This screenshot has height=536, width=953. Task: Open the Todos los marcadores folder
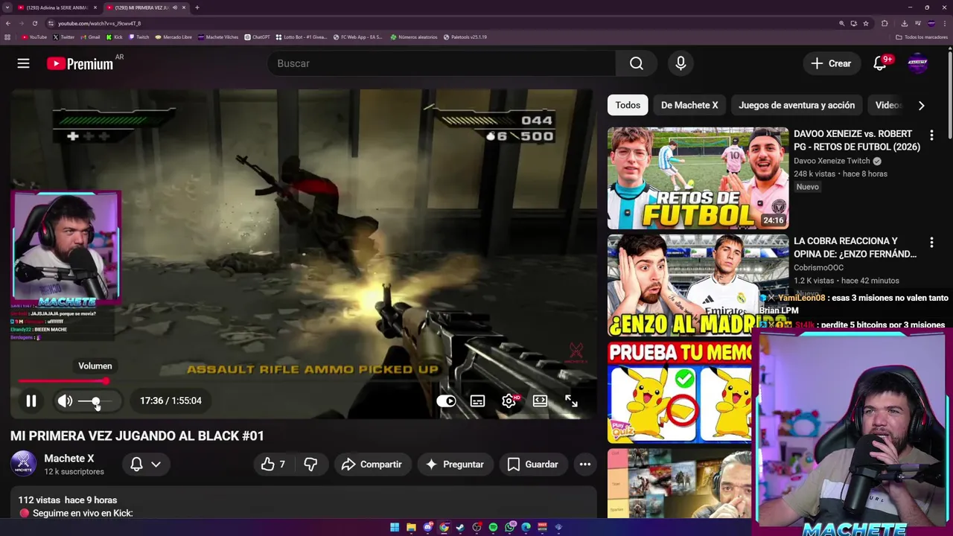click(922, 37)
